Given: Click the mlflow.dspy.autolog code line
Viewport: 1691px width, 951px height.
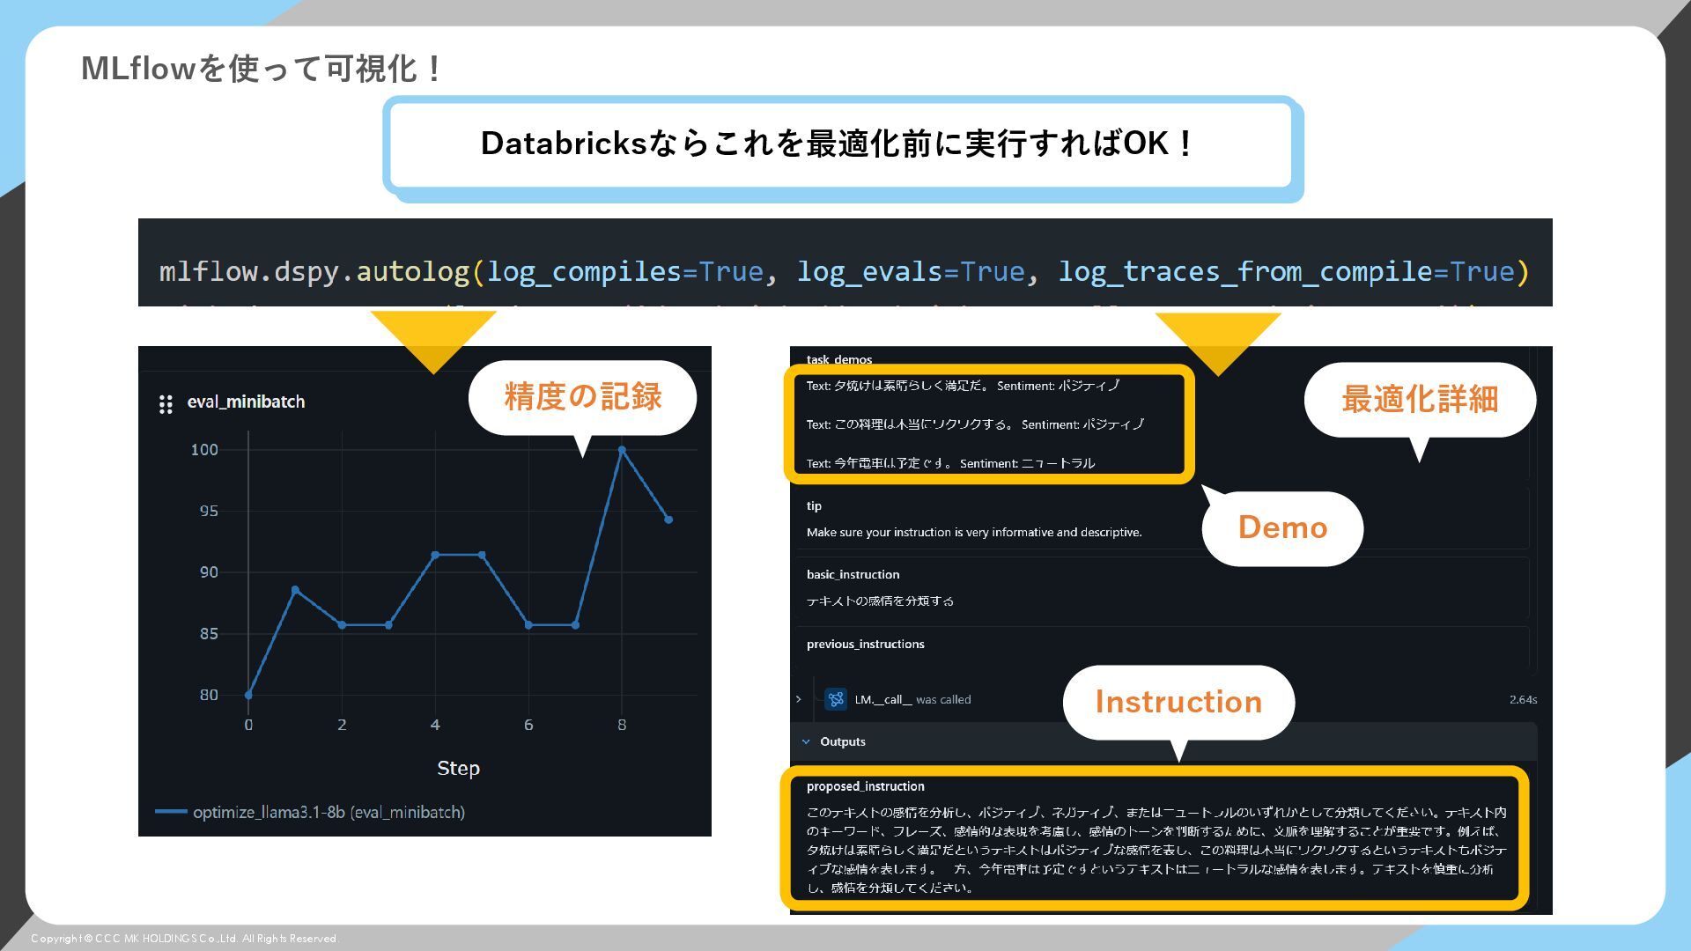Looking at the screenshot, I should click(844, 271).
